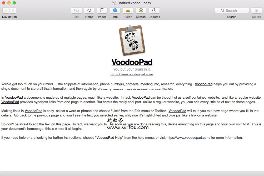Go forward with the Navigation right arrow

tap(13, 10)
